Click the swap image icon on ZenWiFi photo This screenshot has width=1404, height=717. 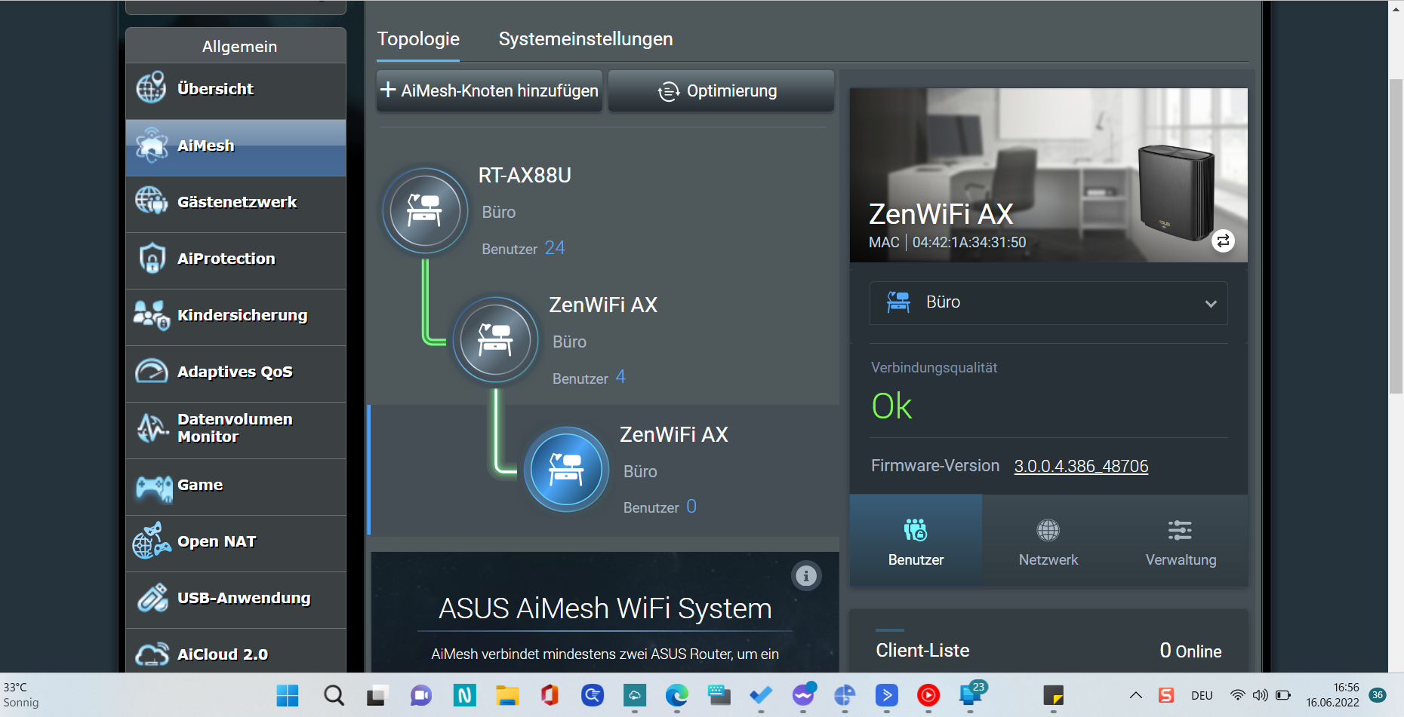1223,241
